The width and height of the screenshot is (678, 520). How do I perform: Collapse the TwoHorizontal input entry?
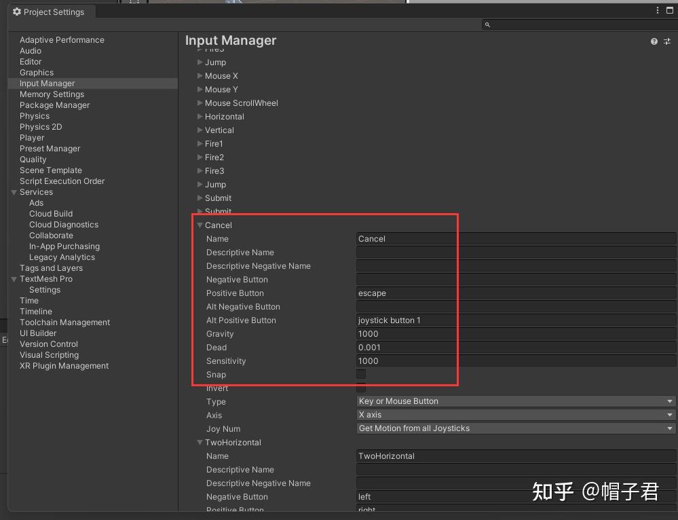(x=200, y=442)
